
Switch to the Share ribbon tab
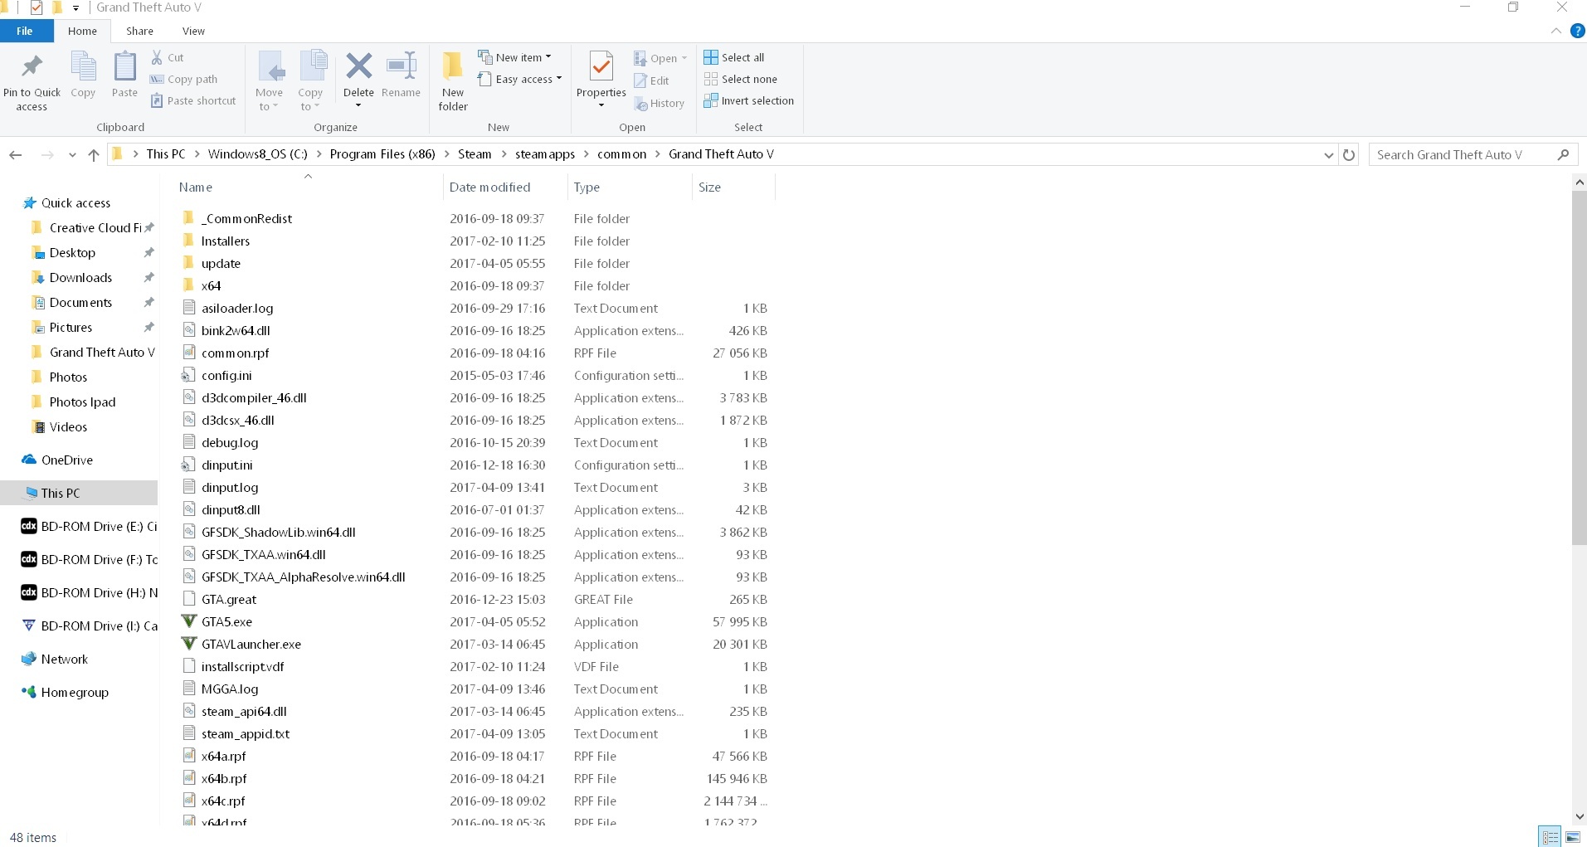[x=139, y=31]
